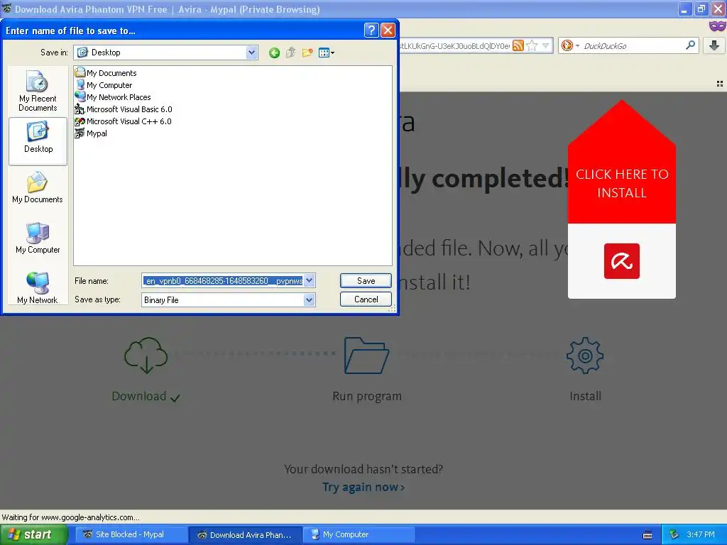Select the Mypal shortcut in file list
This screenshot has width=727, height=545.
tap(92, 133)
